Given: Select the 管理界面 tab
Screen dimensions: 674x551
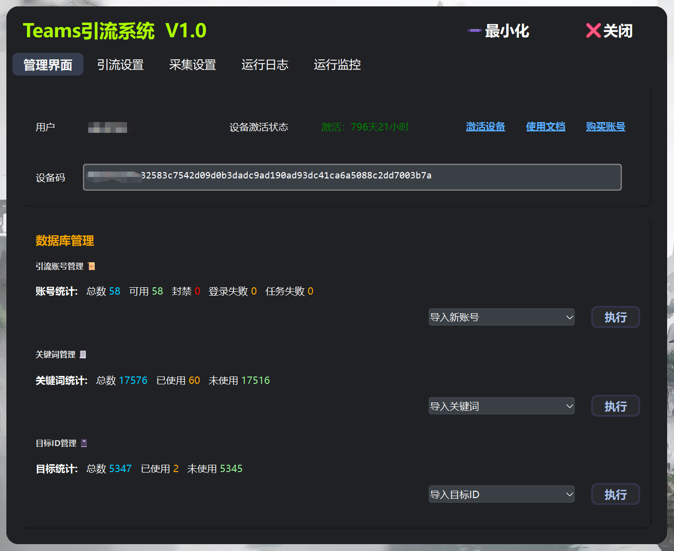Looking at the screenshot, I should click(x=48, y=64).
